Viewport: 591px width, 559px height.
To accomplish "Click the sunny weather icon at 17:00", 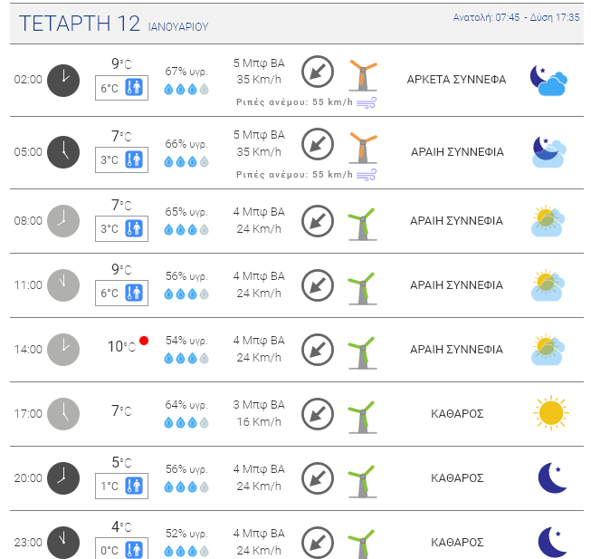I will [x=551, y=413].
